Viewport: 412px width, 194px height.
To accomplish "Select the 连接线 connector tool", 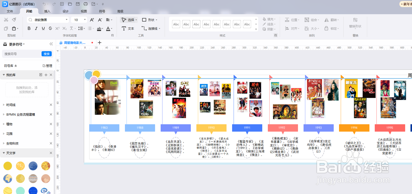I will click(151, 28).
